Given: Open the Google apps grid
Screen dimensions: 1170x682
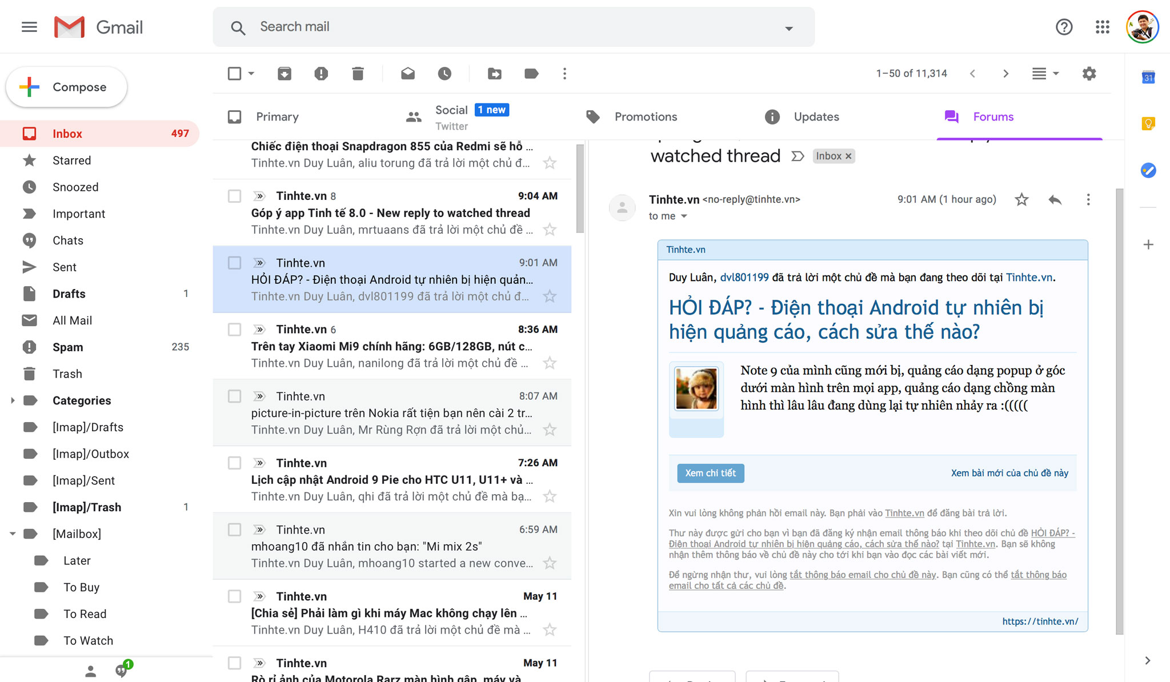Looking at the screenshot, I should click(1103, 27).
